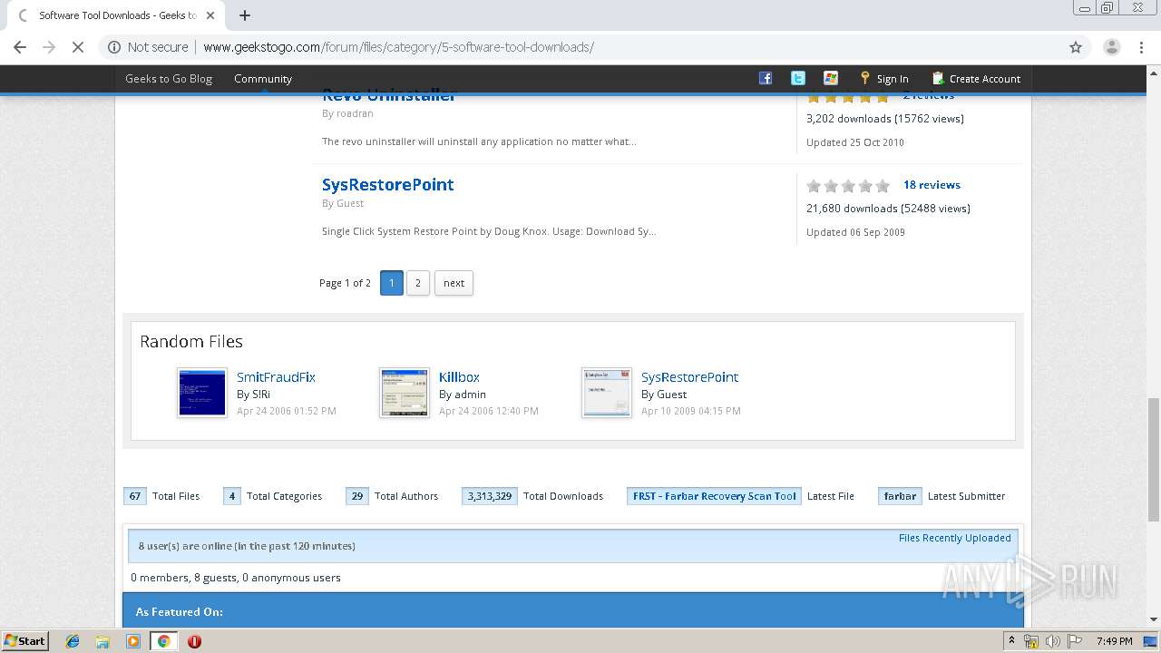
Task: Click SysRestorePoint's star rating
Action: pos(848,186)
